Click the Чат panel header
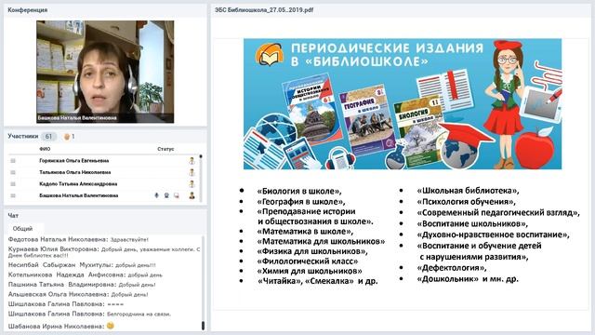The width and height of the screenshot is (595, 335). point(13,215)
